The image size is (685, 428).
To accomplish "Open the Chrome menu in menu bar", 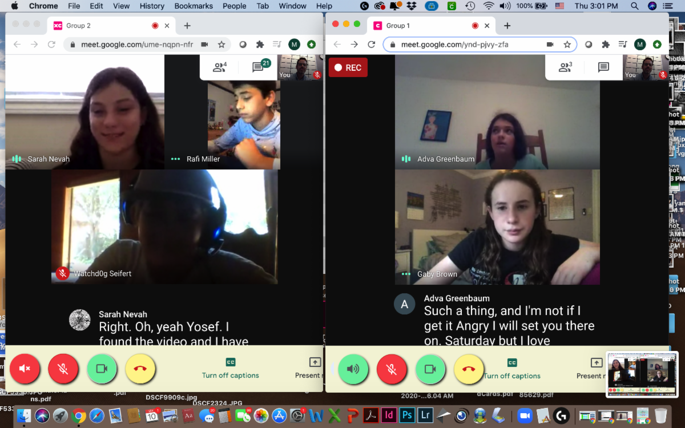I will point(43,6).
